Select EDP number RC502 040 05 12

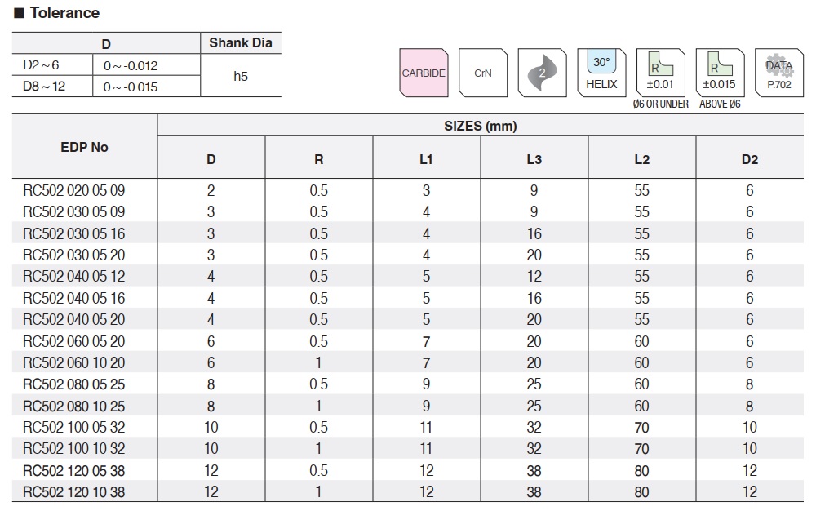[x=74, y=276]
